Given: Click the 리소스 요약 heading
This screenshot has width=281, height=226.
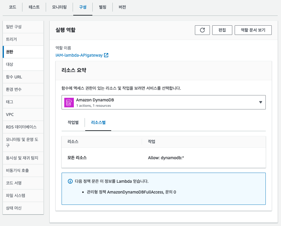Looking at the screenshot, I should (x=74, y=70).
